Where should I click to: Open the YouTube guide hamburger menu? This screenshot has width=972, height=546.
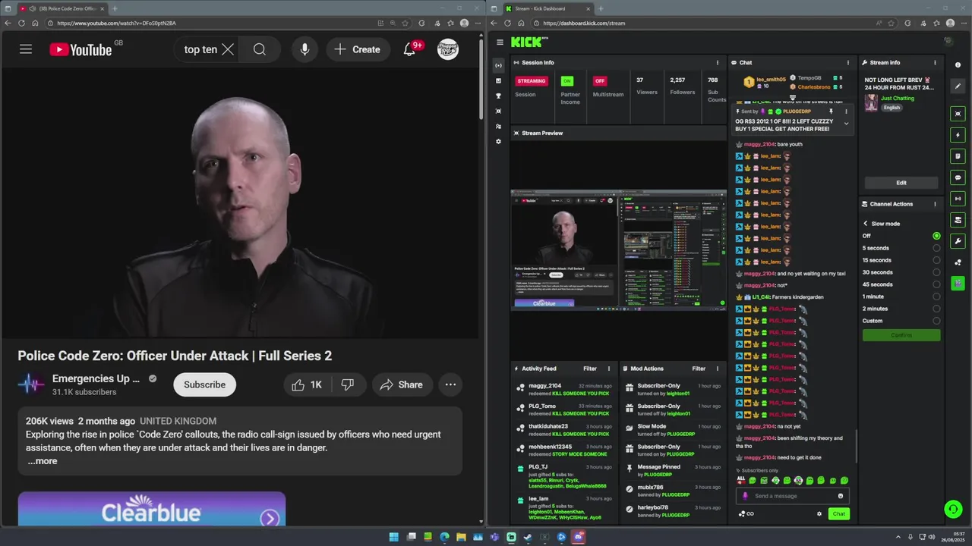pyautogui.click(x=26, y=49)
